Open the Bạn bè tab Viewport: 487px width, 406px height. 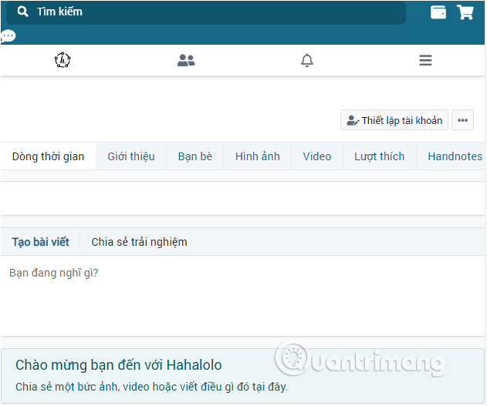[195, 156]
